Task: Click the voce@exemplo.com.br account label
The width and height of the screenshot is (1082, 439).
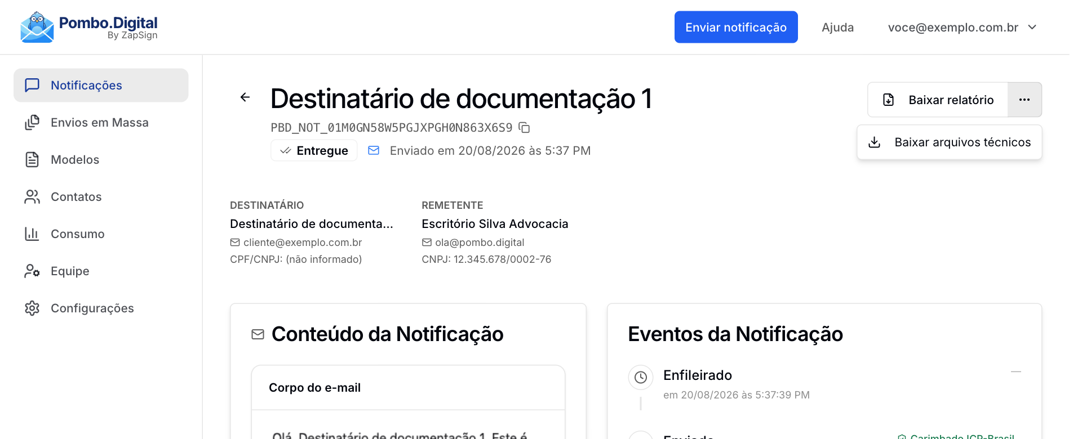Action: tap(953, 27)
